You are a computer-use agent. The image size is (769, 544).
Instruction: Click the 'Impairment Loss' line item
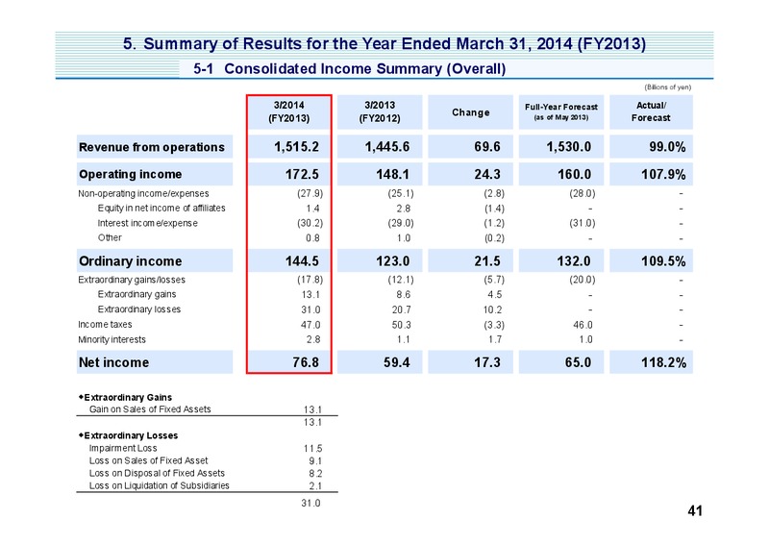tap(123, 448)
